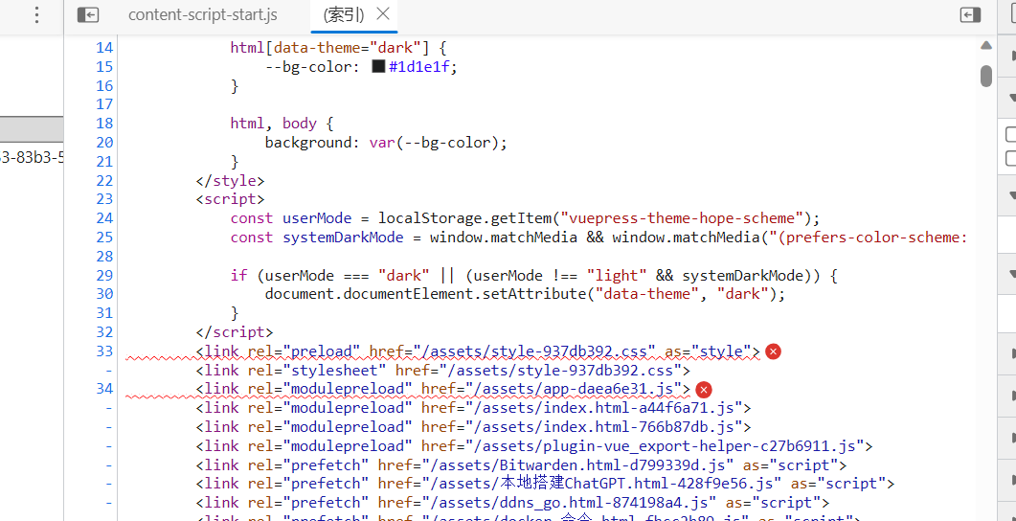Click the closing </style> tag
Screen dimensions: 1016x521
(230, 180)
